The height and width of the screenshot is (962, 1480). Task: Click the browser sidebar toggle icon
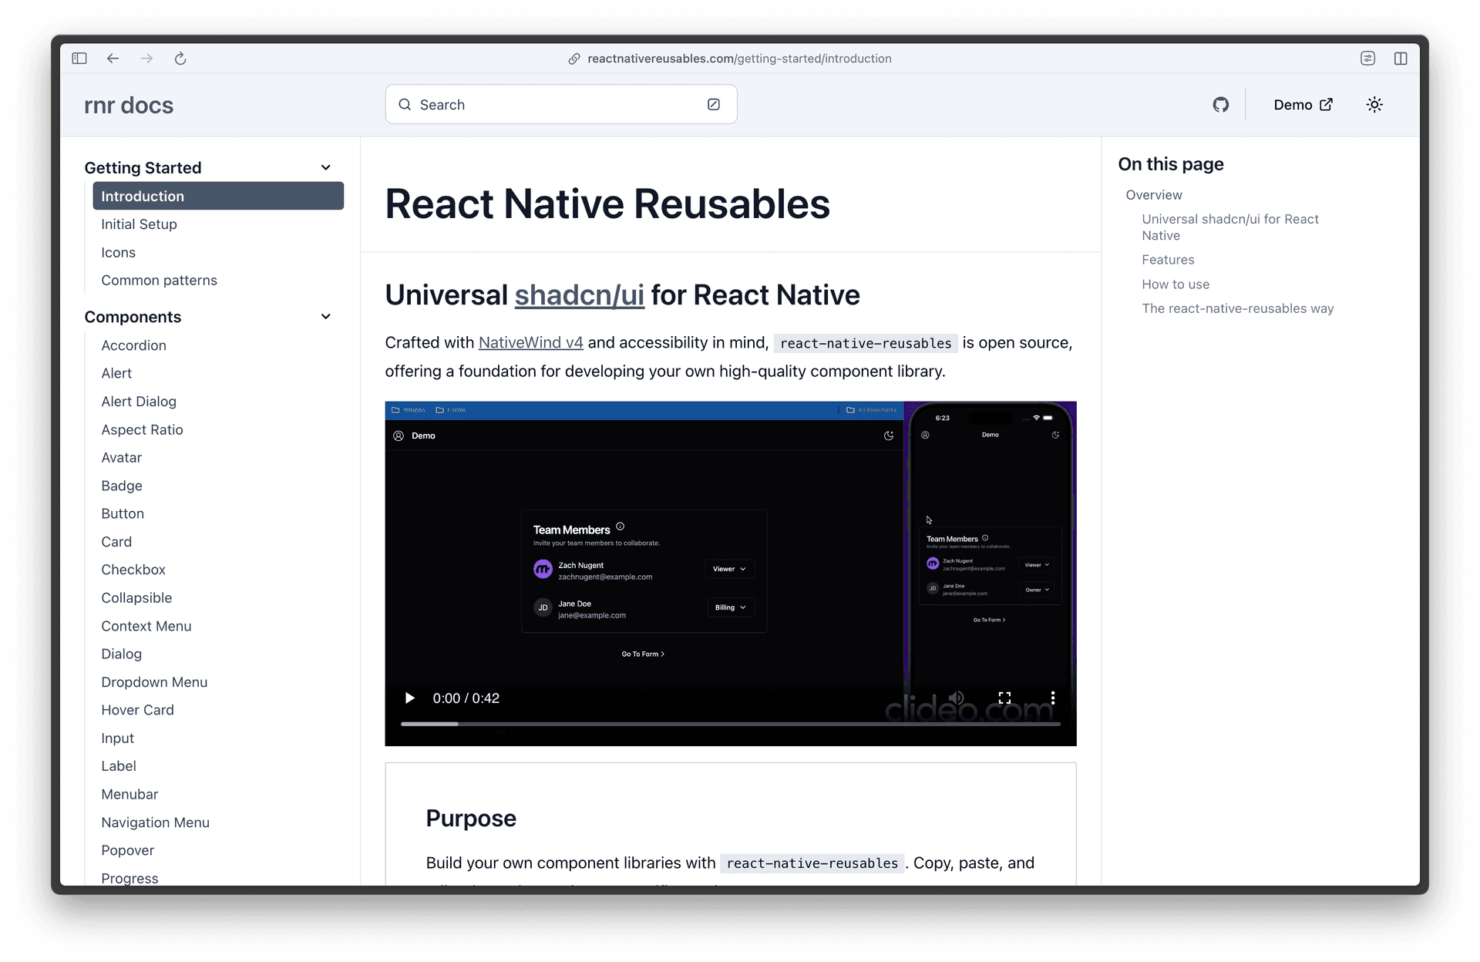tap(79, 59)
